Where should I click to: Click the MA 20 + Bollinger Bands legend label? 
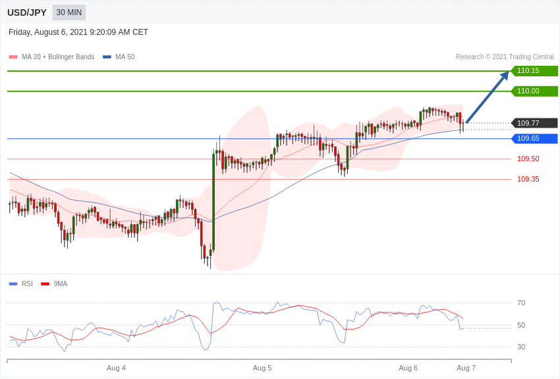[x=58, y=57]
